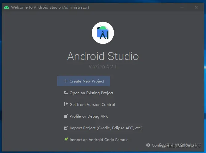Click the Import Project arrow icon
This screenshot has height=153, width=206.
(66, 128)
